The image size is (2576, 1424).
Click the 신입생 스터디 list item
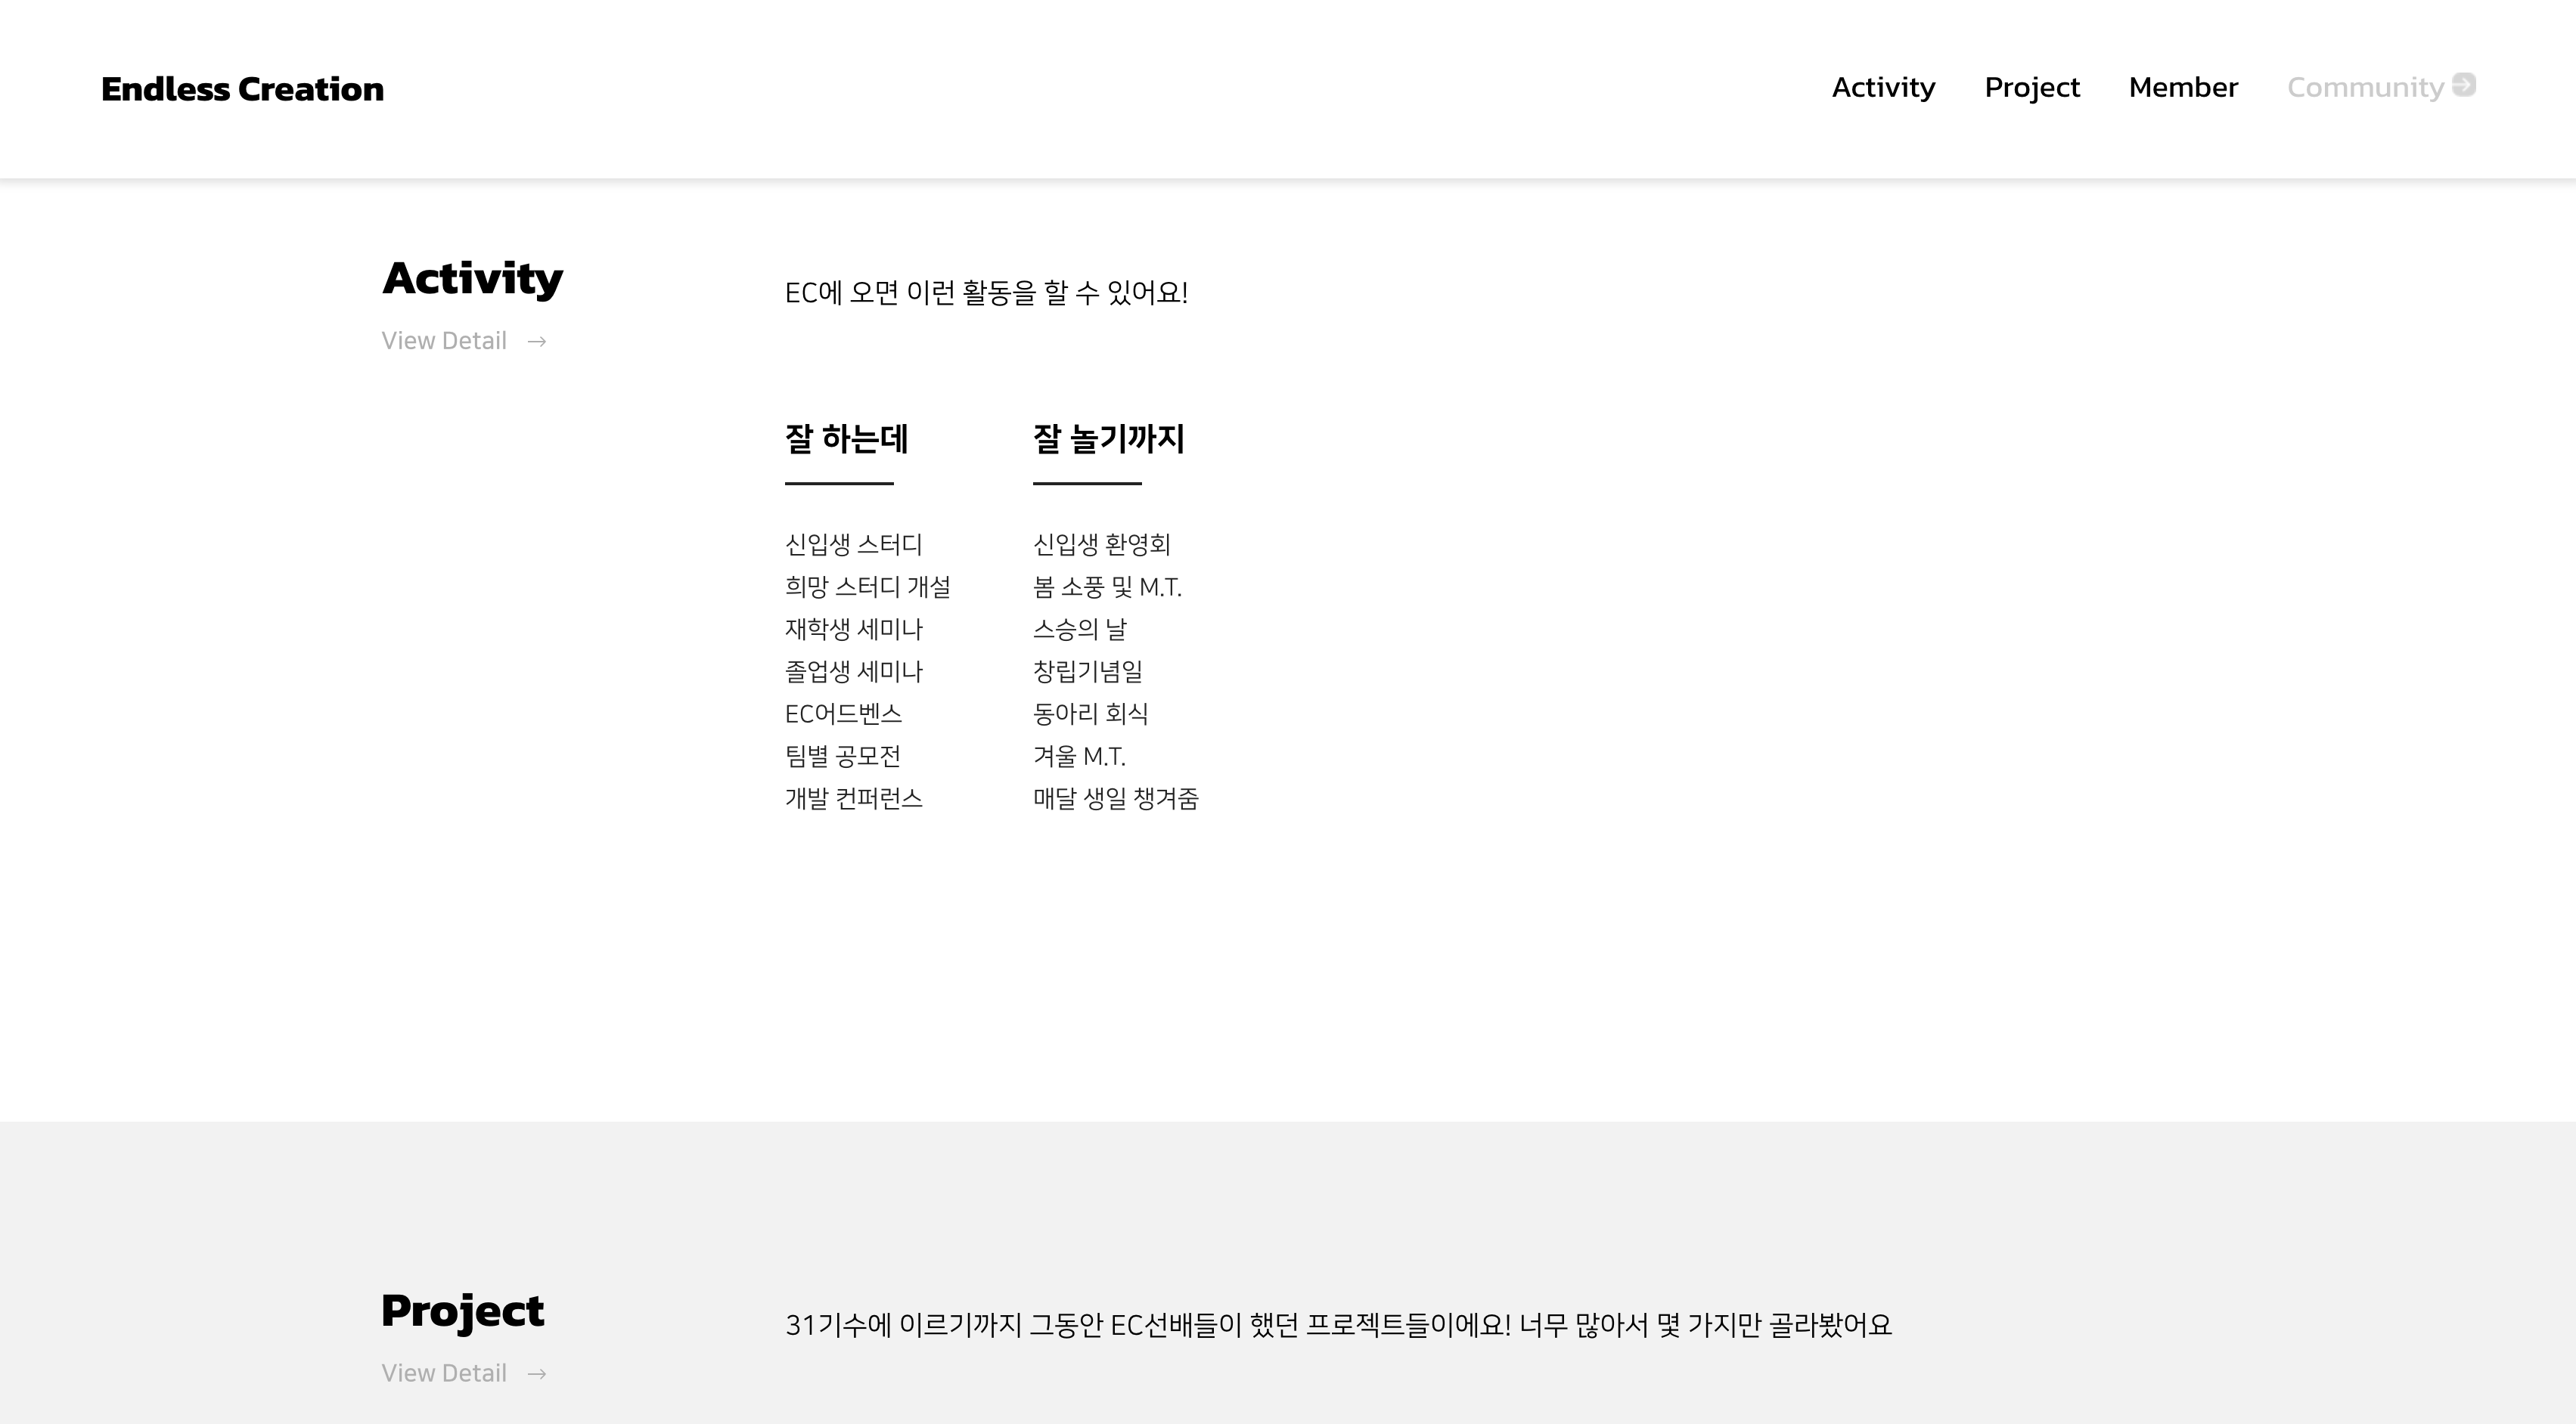(x=853, y=545)
